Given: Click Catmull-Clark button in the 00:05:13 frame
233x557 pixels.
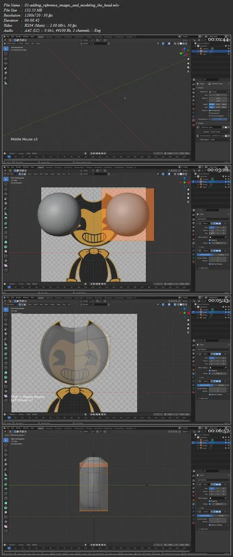Looking at the screenshot, I should (x=205, y=385).
